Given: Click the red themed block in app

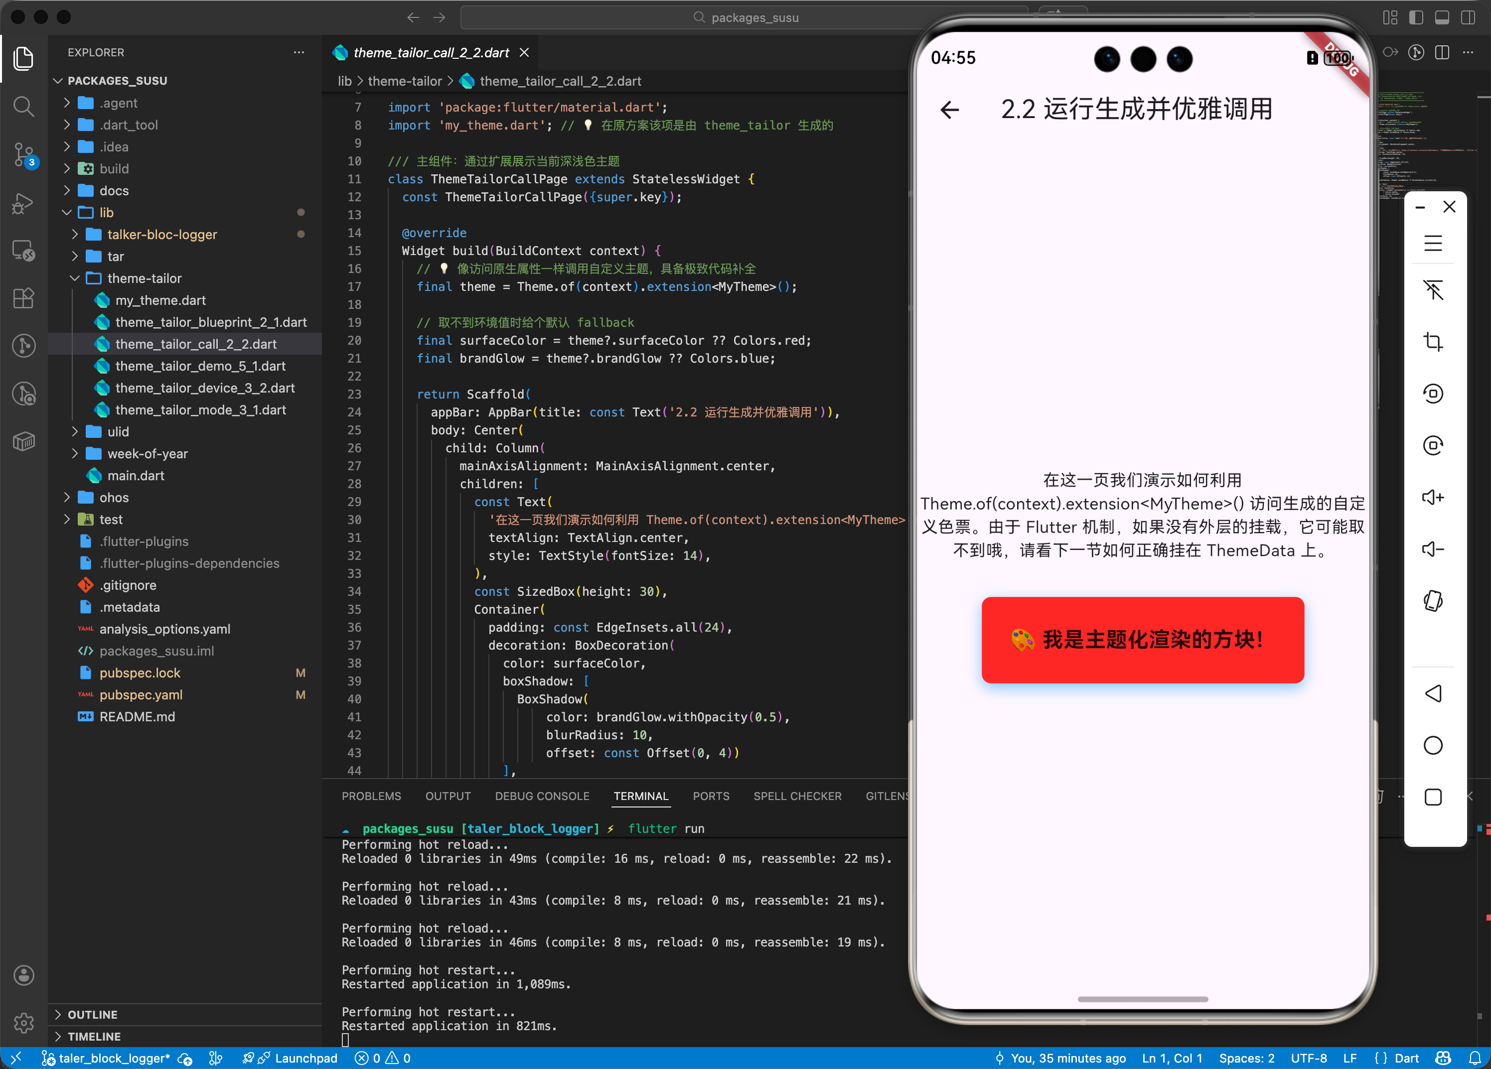Looking at the screenshot, I should (x=1142, y=639).
